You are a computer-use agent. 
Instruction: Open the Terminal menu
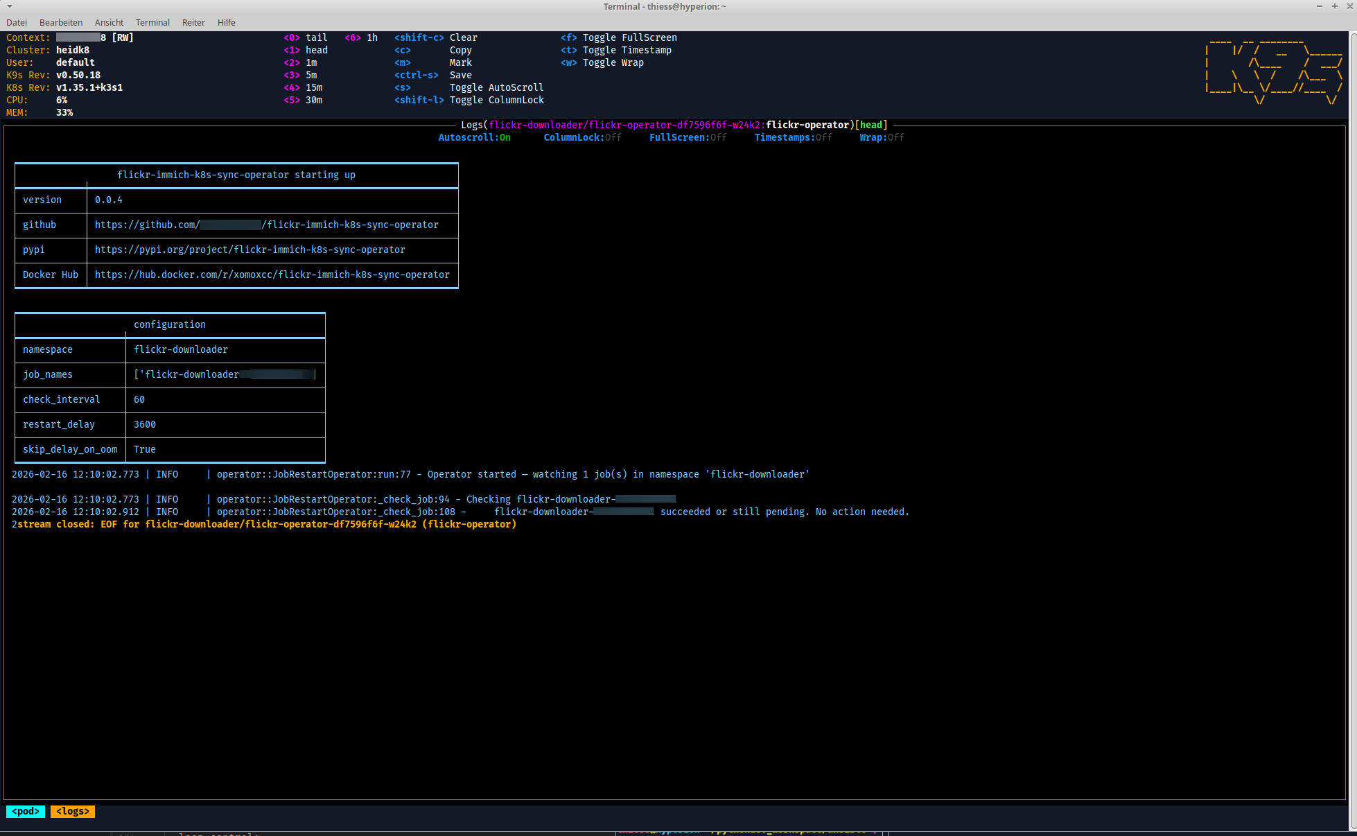tap(152, 22)
